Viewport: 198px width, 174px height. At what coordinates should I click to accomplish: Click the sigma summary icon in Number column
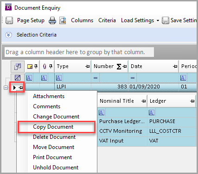coord(119,67)
